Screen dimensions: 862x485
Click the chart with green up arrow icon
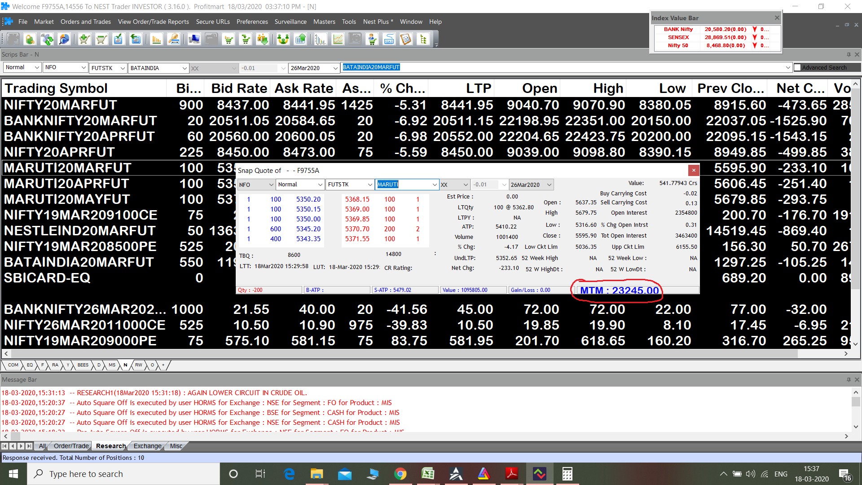point(300,40)
